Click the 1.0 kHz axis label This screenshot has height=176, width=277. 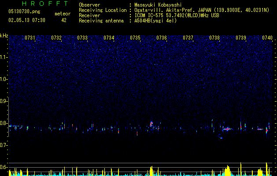point(4,79)
